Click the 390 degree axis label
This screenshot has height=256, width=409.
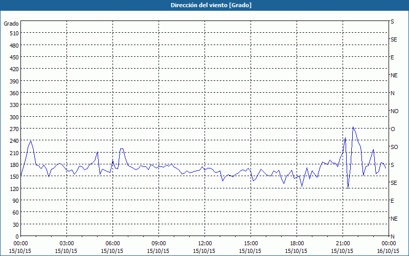click(x=14, y=81)
